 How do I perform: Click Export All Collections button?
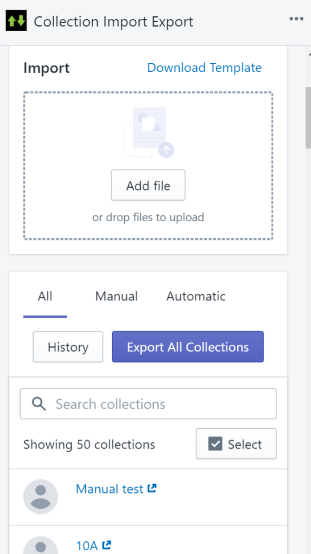[x=188, y=347]
